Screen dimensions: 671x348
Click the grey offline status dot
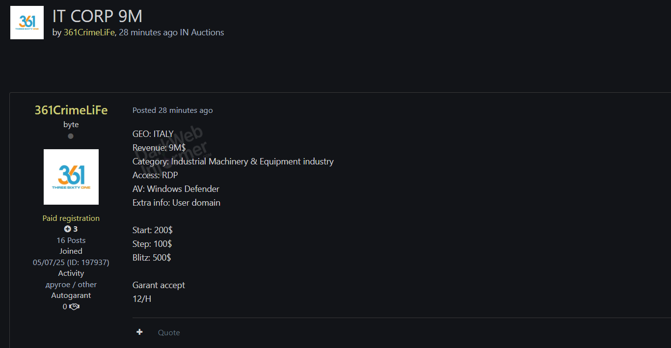coord(71,136)
